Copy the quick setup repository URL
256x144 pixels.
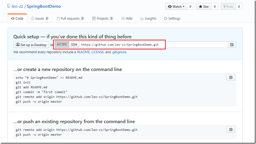tap(232, 45)
